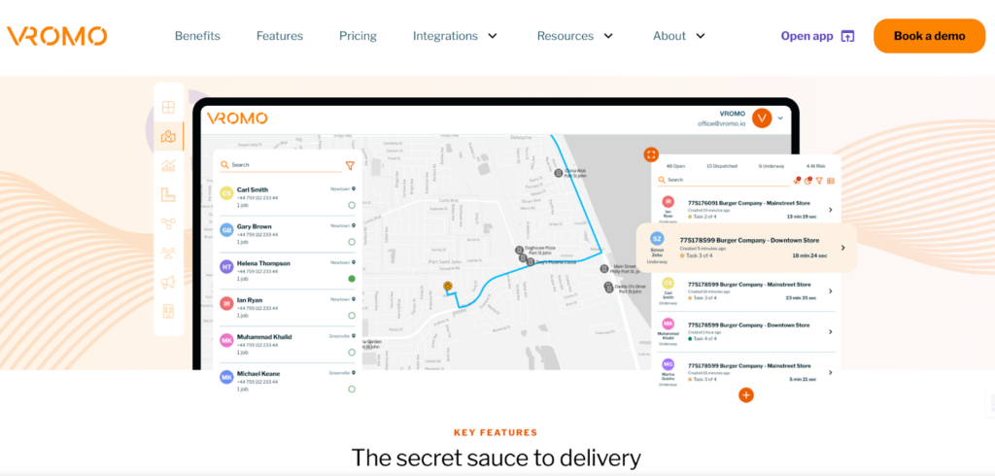
Task: Click Carl Smith's CS avatar in drivers list
Action: pos(226,193)
